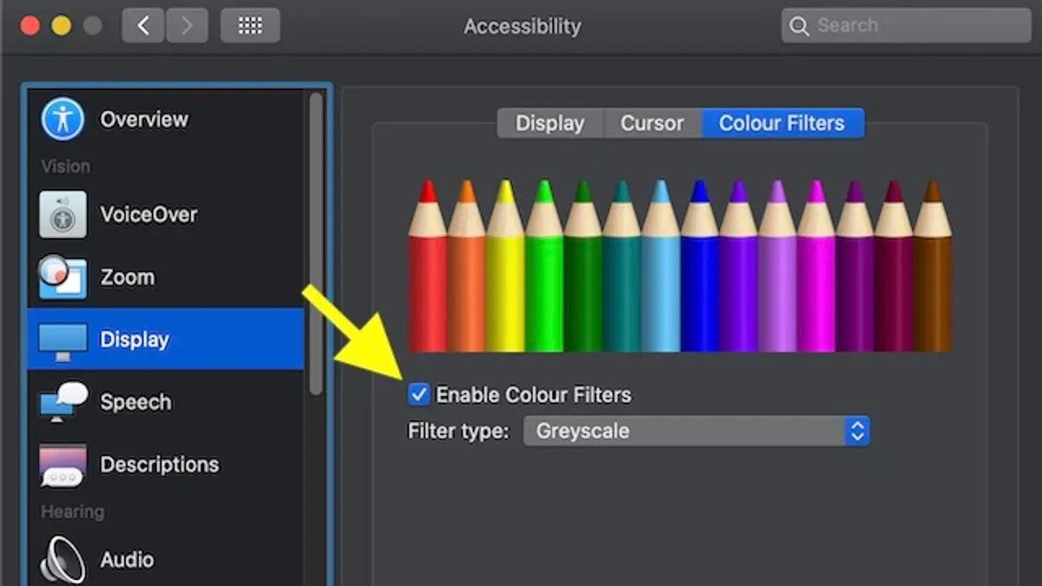
Task: Click the Display monitor icon
Action: point(63,340)
